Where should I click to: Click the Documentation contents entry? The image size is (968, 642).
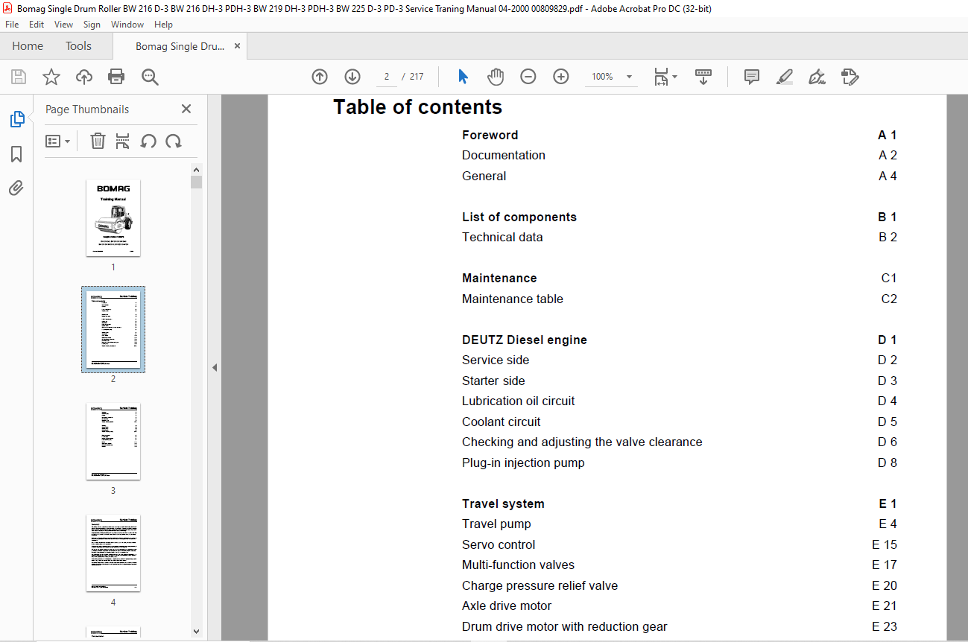(x=504, y=155)
